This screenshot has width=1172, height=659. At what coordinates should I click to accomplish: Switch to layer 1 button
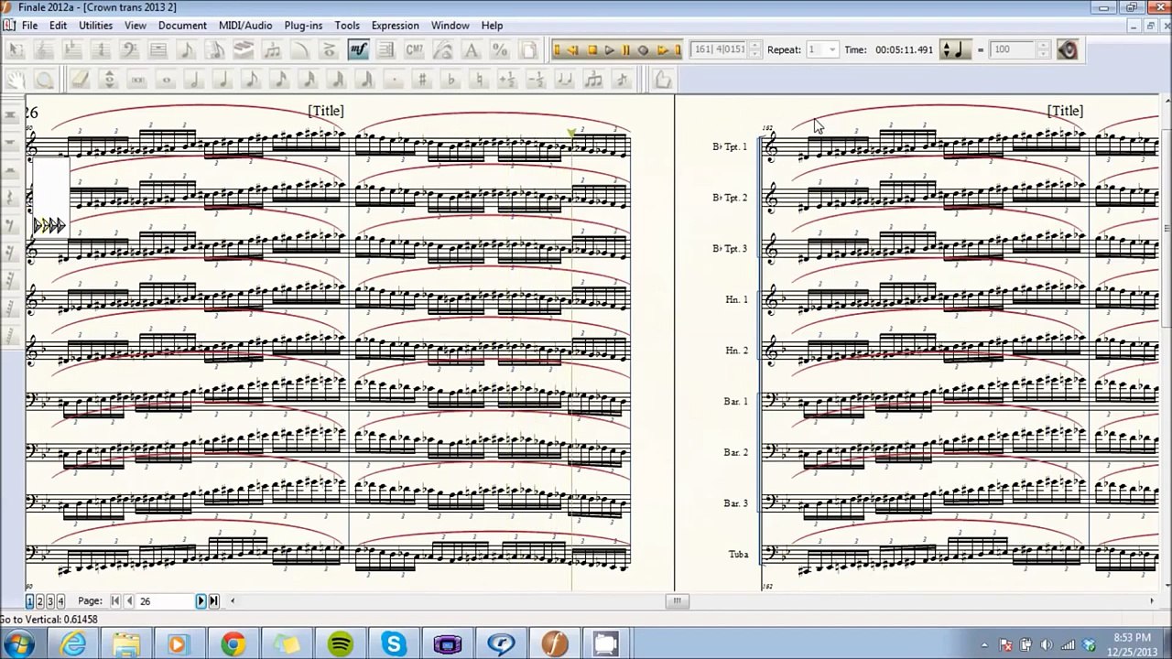tap(29, 601)
